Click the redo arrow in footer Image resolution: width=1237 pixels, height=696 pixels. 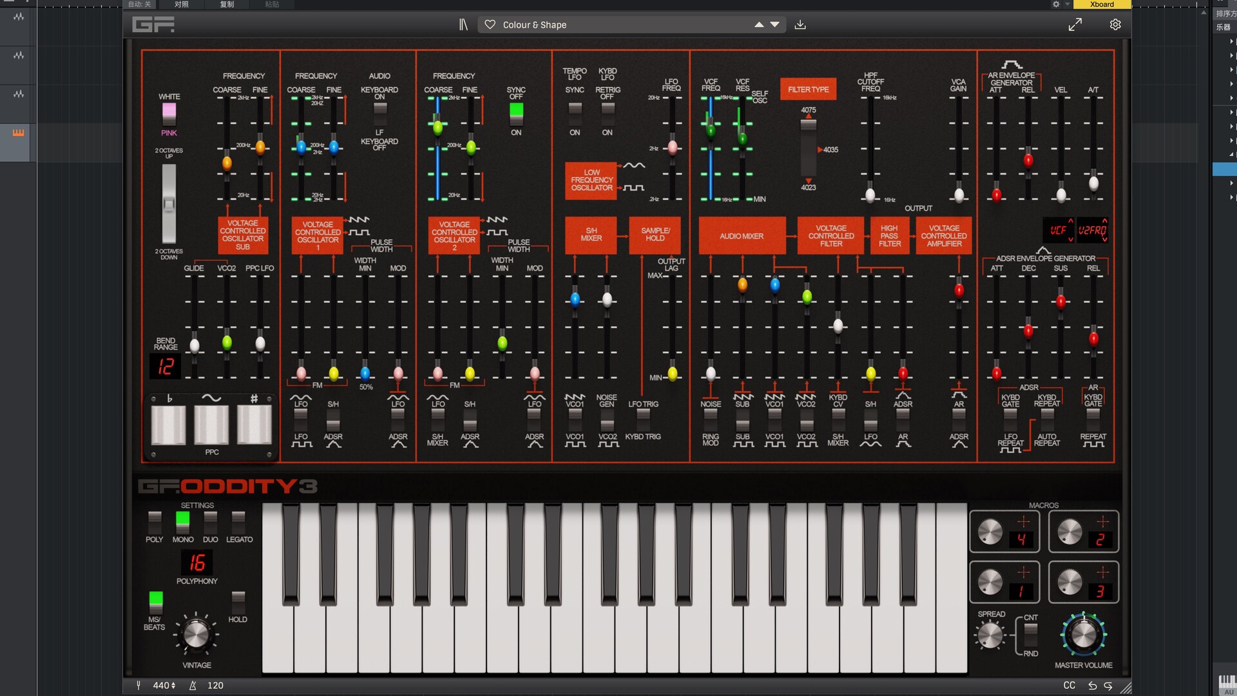[x=1108, y=686]
